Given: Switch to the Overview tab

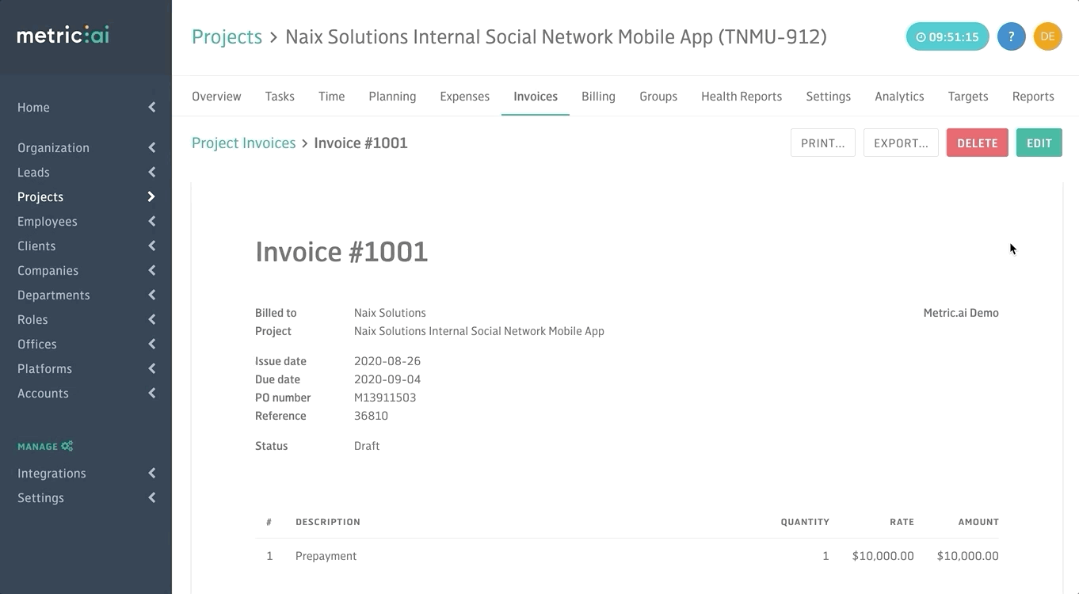Looking at the screenshot, I should 216,96.
